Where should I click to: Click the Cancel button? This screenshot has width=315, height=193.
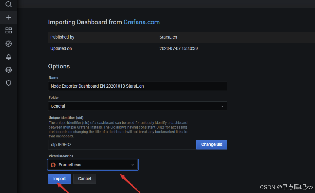(x=85, y=179)
